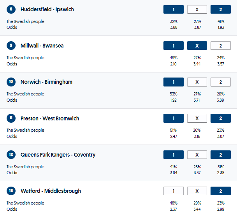Screen dimensions: 237x217
Task: Select away win 2 for Millwall - Swansea
Action: [220, 46]
